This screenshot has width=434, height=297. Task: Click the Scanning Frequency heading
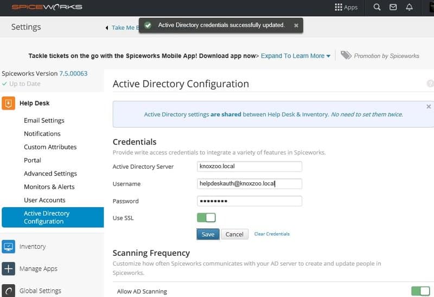(x=151, y=253)
